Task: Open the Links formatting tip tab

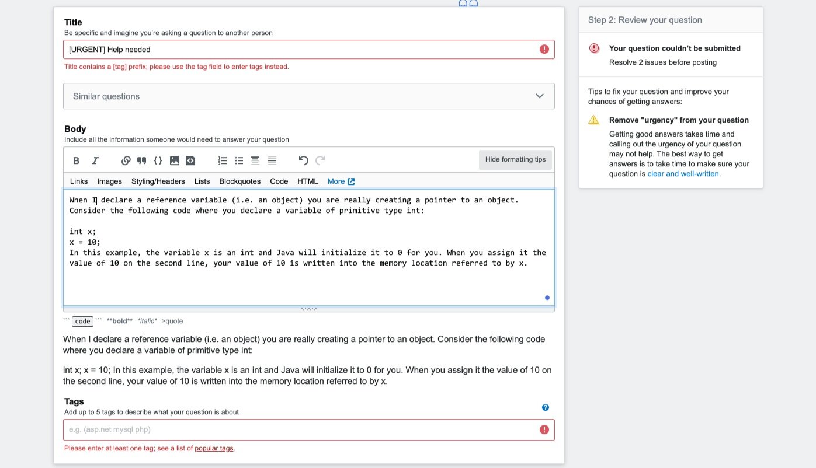Action: (x=79, y=181)
